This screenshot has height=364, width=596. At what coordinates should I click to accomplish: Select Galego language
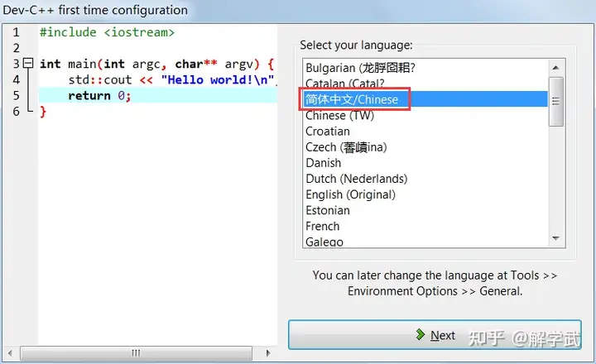pyautogui.click(x=425, y=242)
